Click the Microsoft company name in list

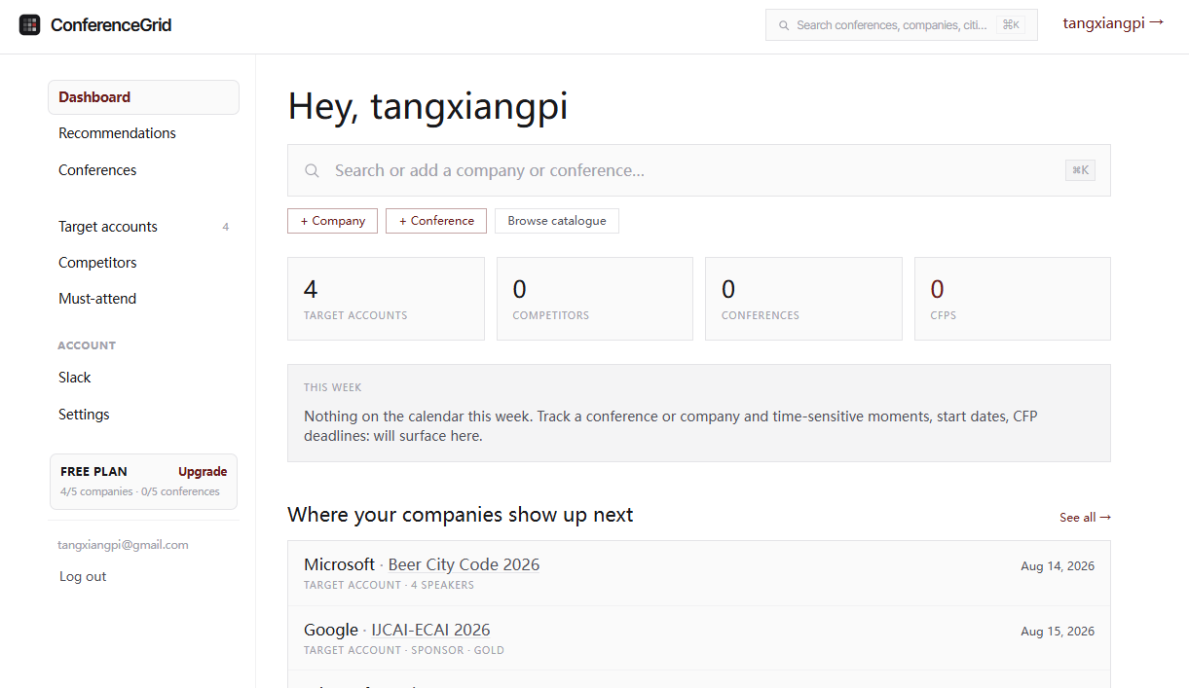[339, 564]
